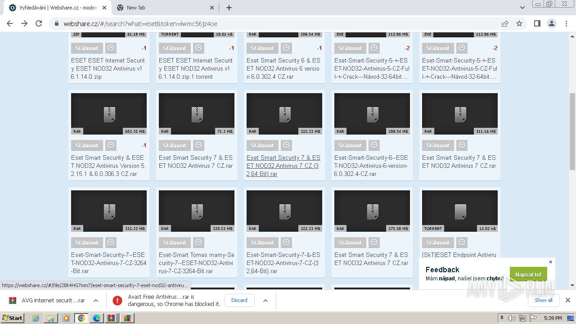Click the Share page icon in address bar

505,23
